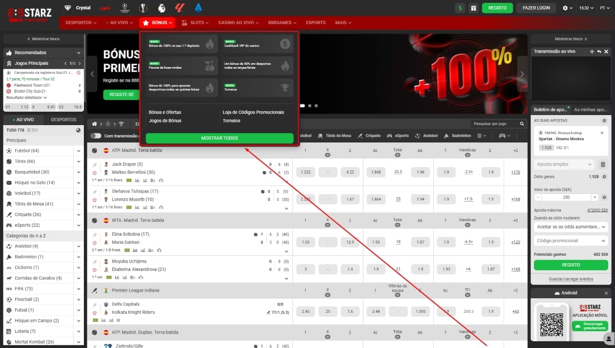
Task: Clear bet slip with trash icon
Action: [603, 164]
